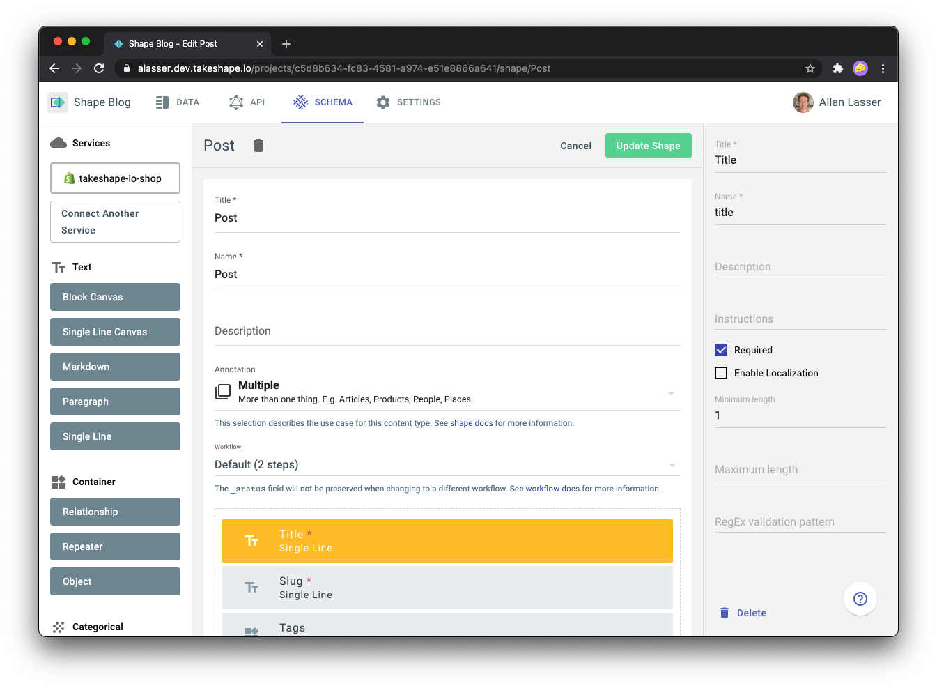
Task: Click Connect Another Service button
Action: [115, 222]
